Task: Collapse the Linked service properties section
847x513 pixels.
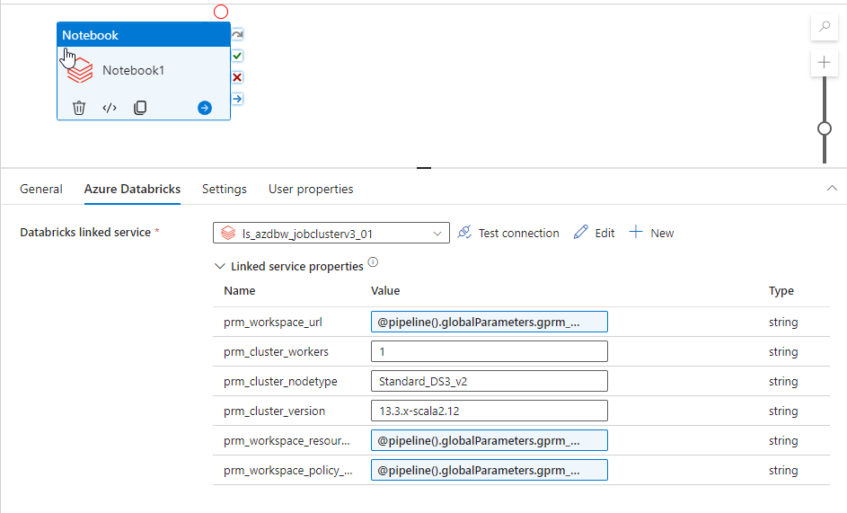Action: point(219,266)
